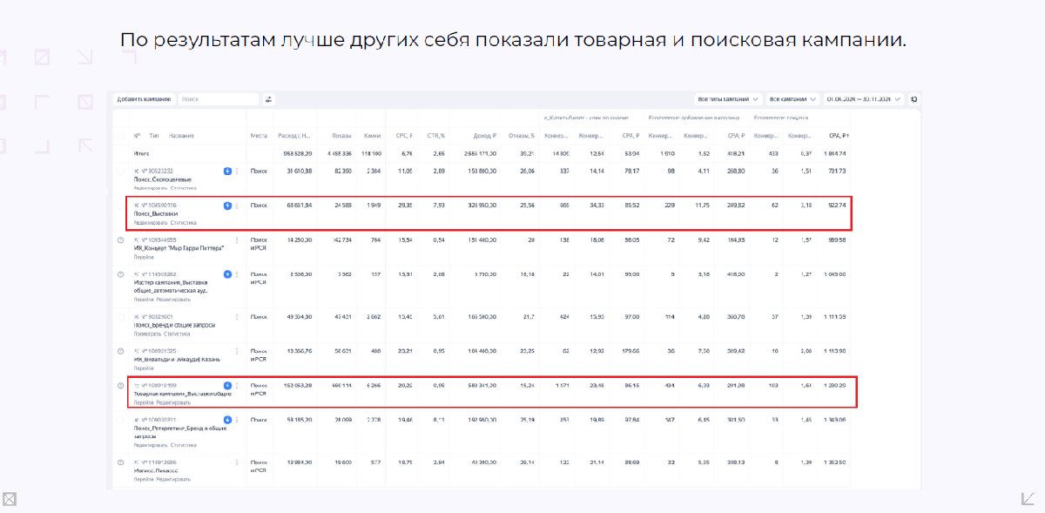Viewport: 1045px width, 513px height.
Task: Open three-dot menu for Товарная кампания row
Action: click(x=237, y=385)
